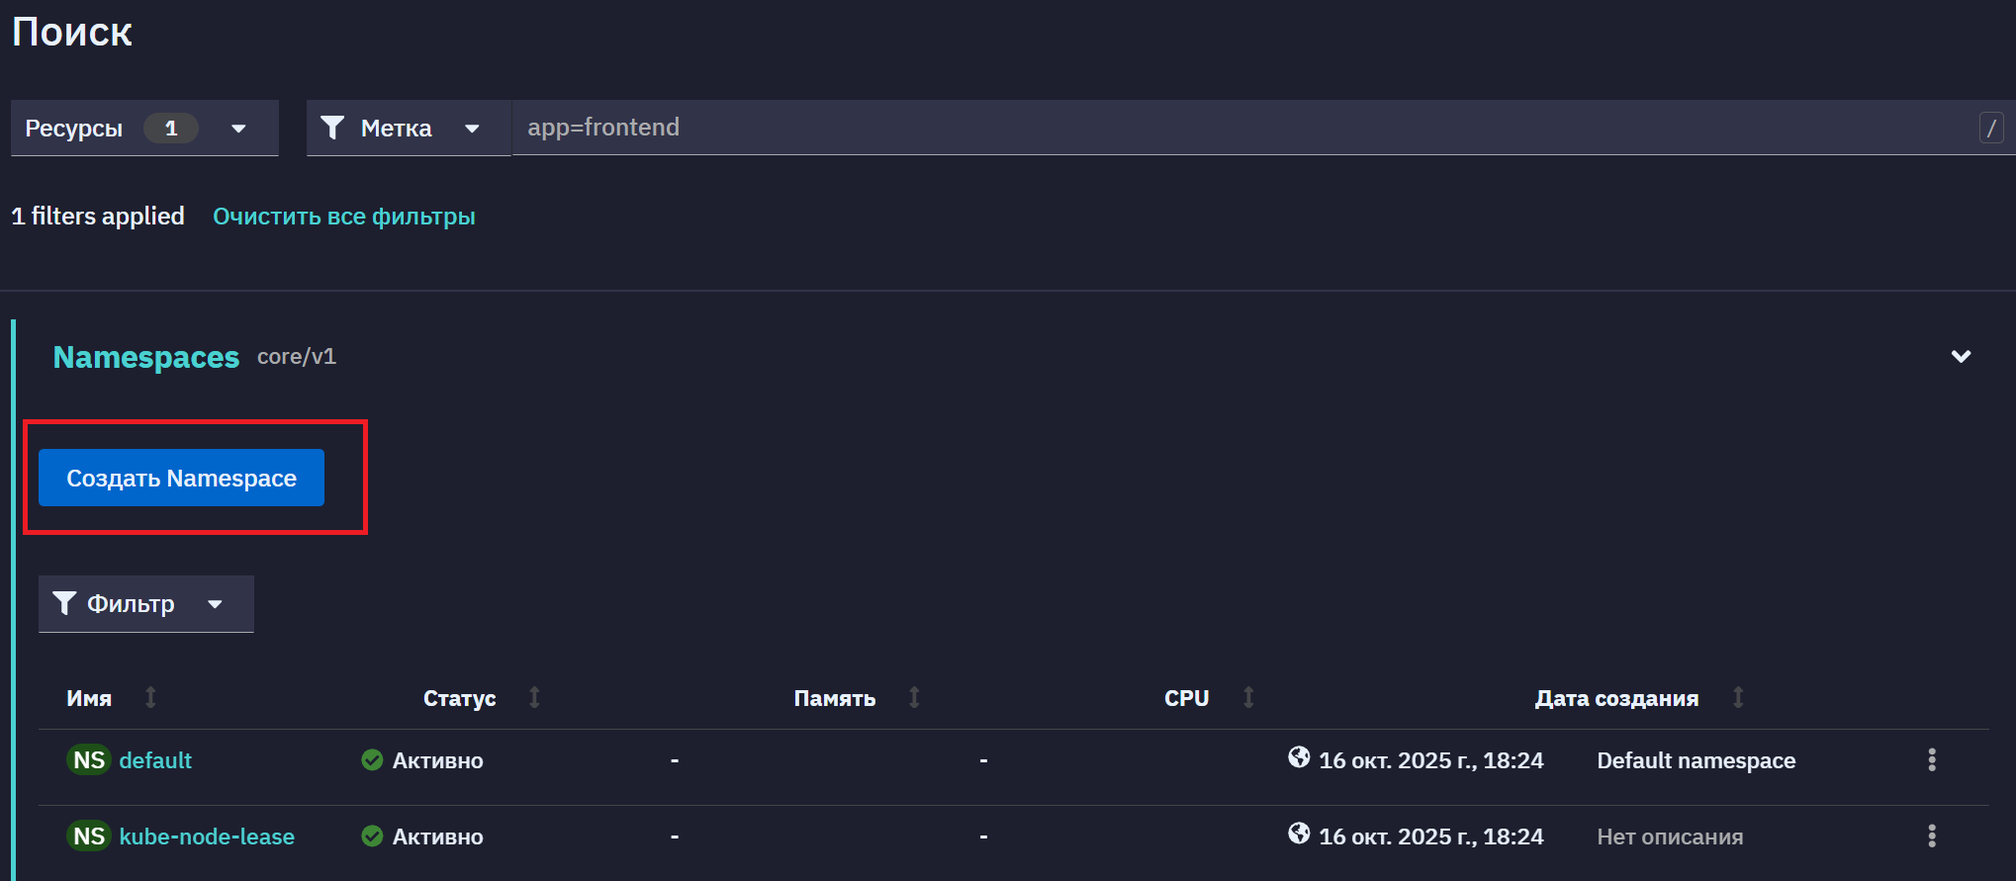Click the funnel icon beside Фильтр
2016x881 pixels.
(x=64, y=603)
